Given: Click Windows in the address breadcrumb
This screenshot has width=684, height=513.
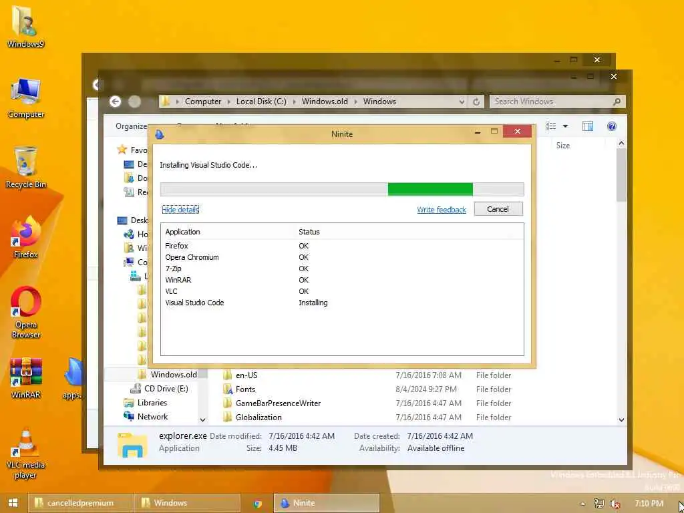Looking at the screenshot, I should pos(379,102).
